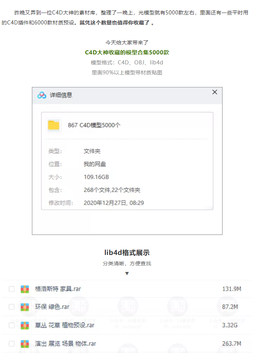Viewport: 253px width, 353px height.
Task: Click the line 里面90%以上模型带材质贴图
Action: coord(127,73)
